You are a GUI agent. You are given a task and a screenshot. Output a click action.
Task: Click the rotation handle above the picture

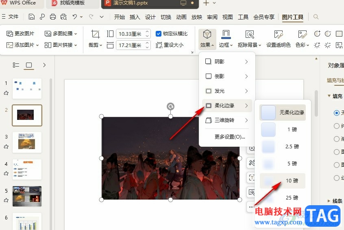coord(170,106)
